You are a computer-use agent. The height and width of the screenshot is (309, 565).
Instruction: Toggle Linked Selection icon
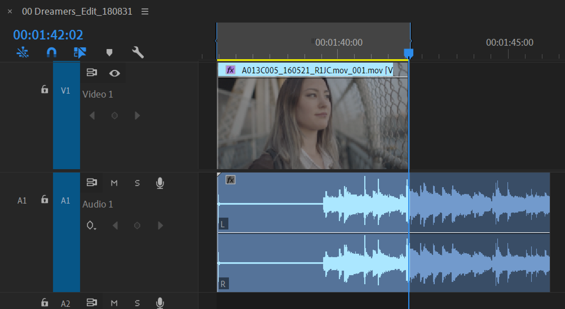80,52
